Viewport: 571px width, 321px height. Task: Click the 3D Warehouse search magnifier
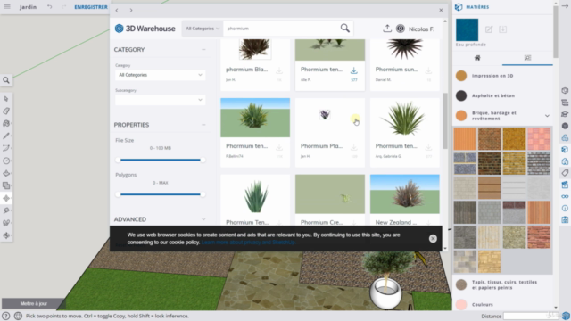click(x=345, y=28)
